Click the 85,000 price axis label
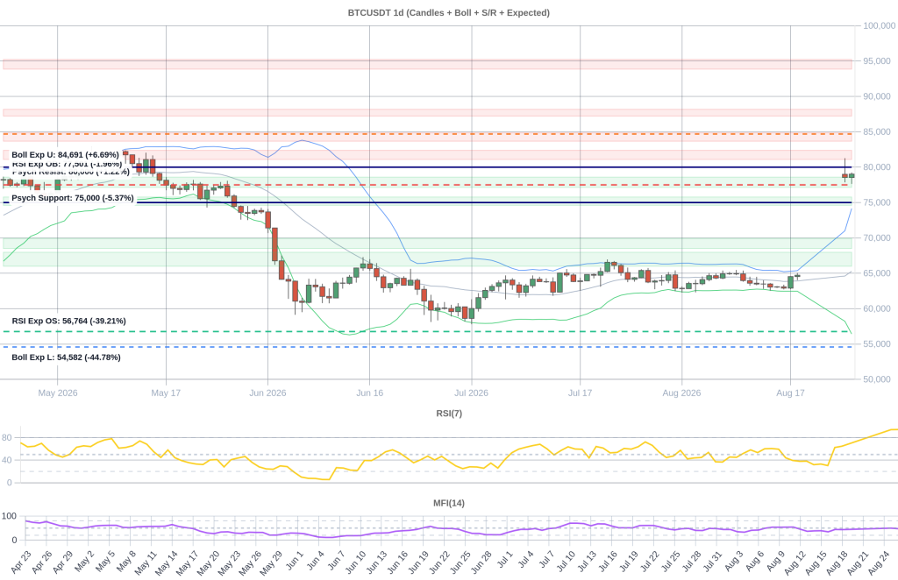Image resolution: width=898 pixels, height=580 pixels. pyautogui.click(x=877, y=132)
